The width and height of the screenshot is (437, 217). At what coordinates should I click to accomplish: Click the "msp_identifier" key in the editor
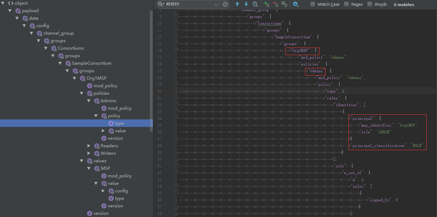[x=376, y=125]
